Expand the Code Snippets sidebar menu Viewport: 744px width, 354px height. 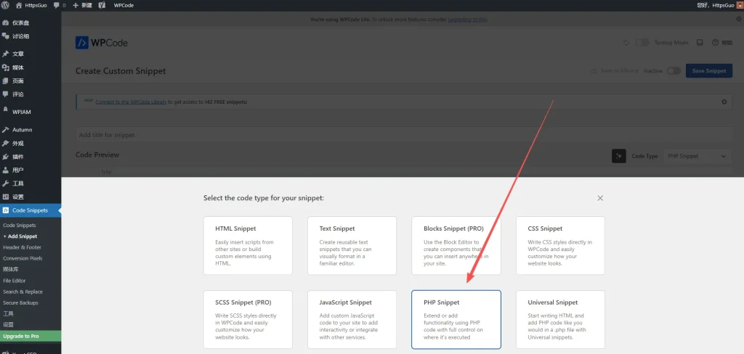[x=30, y=210]
